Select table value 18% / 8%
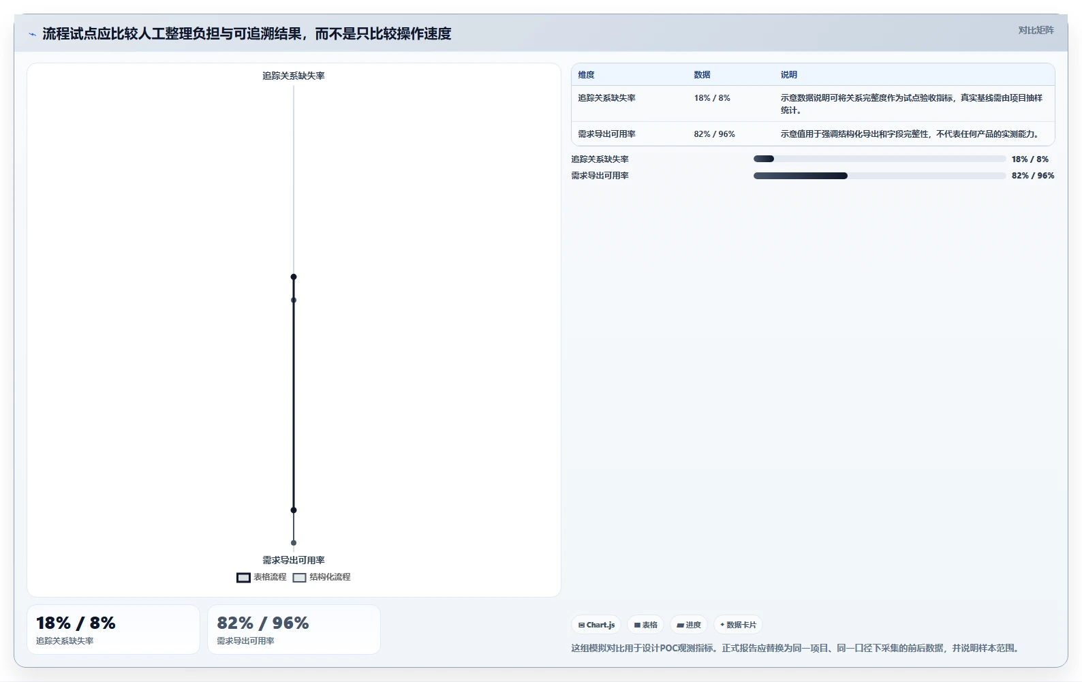This screenshot has width=1082, height=682. (x=712, y=98)
